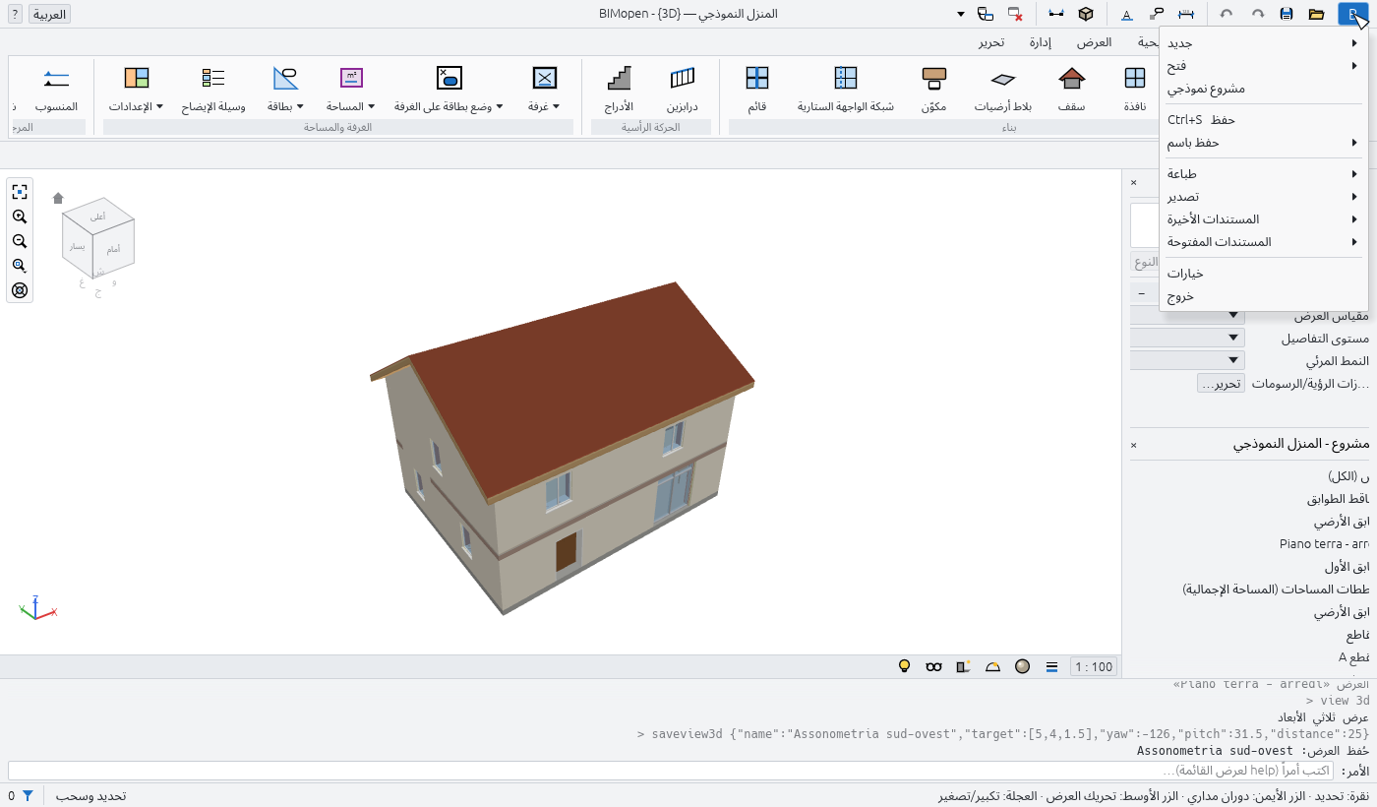Click the شبكة الواجهة الستارية curtain grid tool
Screen dimensions: 1377x807
[846, 89]
